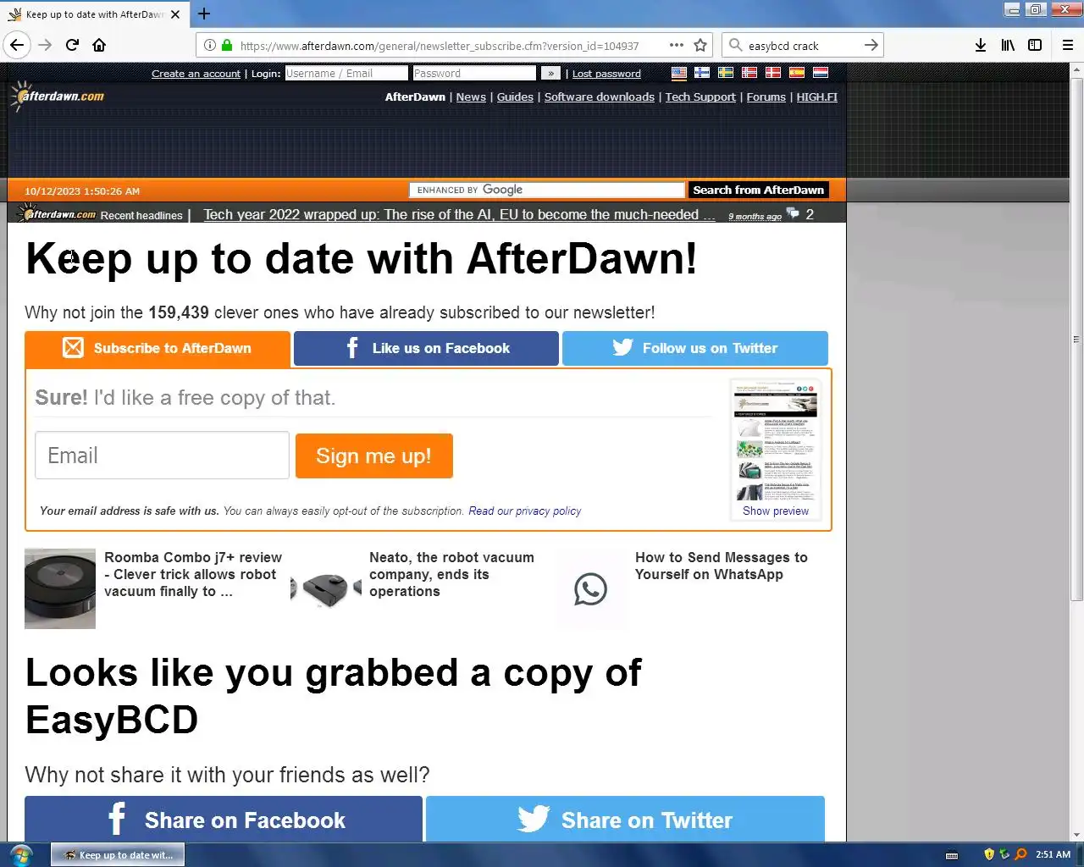Open the Read our privacy policy link
Screen dimensions: 1084x867
pos(525,511)
